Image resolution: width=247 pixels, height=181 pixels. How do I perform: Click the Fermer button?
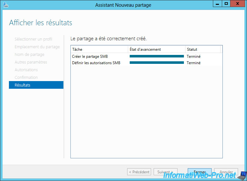click(200, 172)
